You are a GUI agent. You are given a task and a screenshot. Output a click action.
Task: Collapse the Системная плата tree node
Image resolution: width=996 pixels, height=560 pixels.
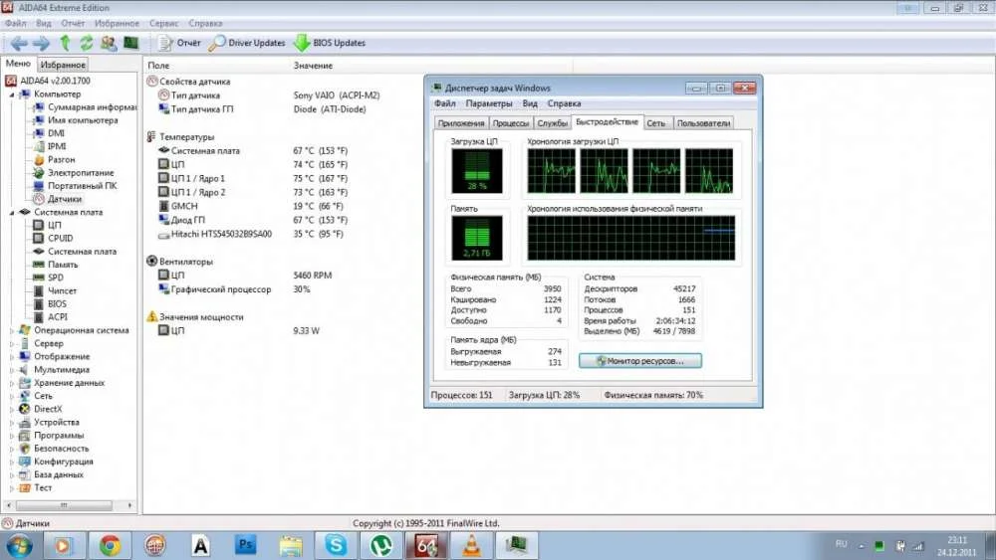click(x=11, y=213)
